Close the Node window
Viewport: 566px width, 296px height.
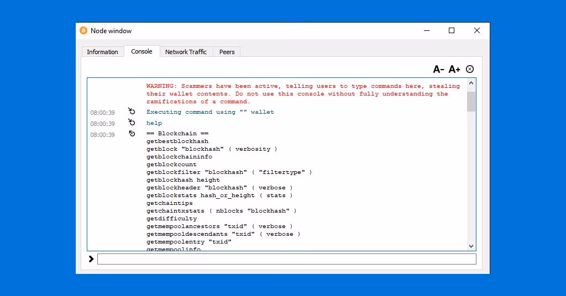coord(477,30)
